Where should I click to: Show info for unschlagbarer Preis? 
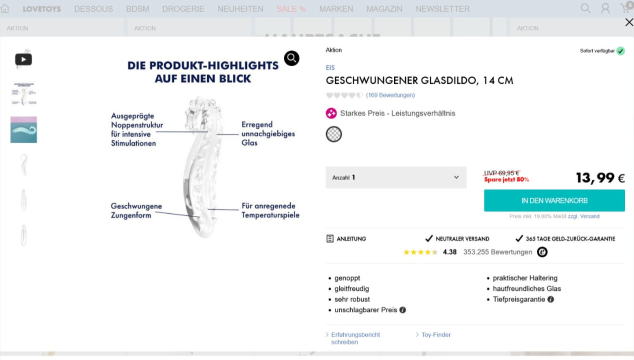click(402, 310)
